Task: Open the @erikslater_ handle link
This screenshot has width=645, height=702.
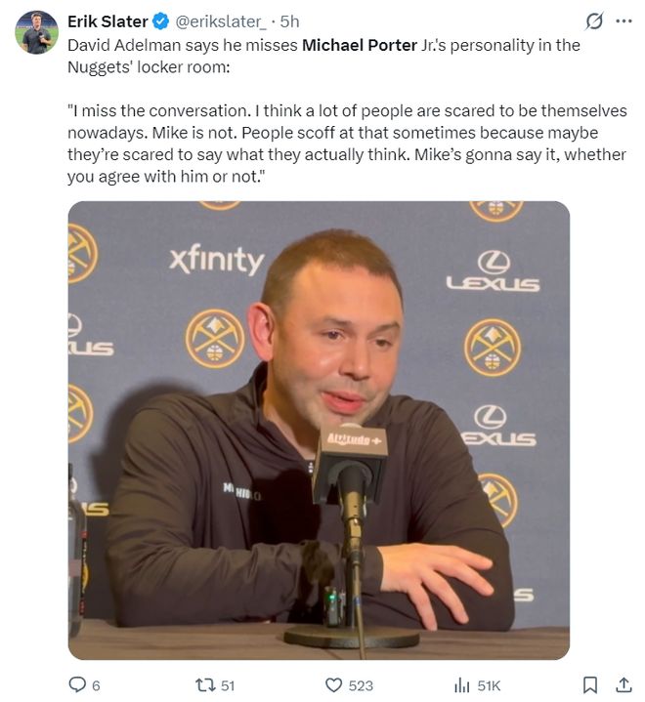Action: pos(221,21)
